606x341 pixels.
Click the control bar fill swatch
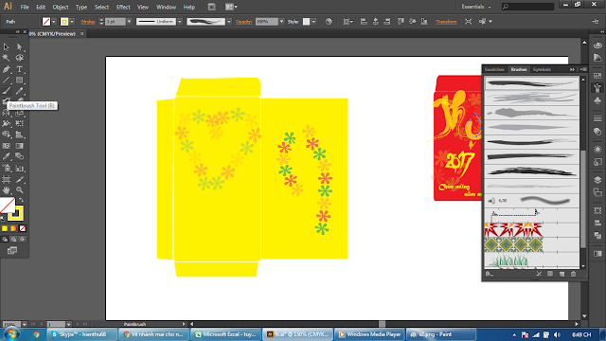pos(46,22)
